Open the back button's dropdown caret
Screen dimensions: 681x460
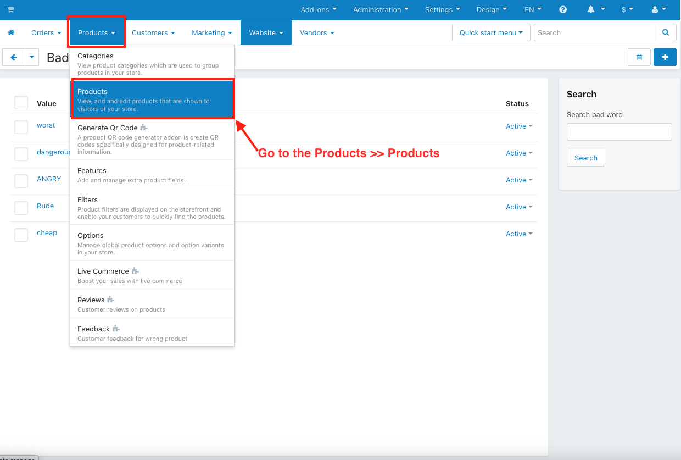pyautogui.click(x=32, y=57)
